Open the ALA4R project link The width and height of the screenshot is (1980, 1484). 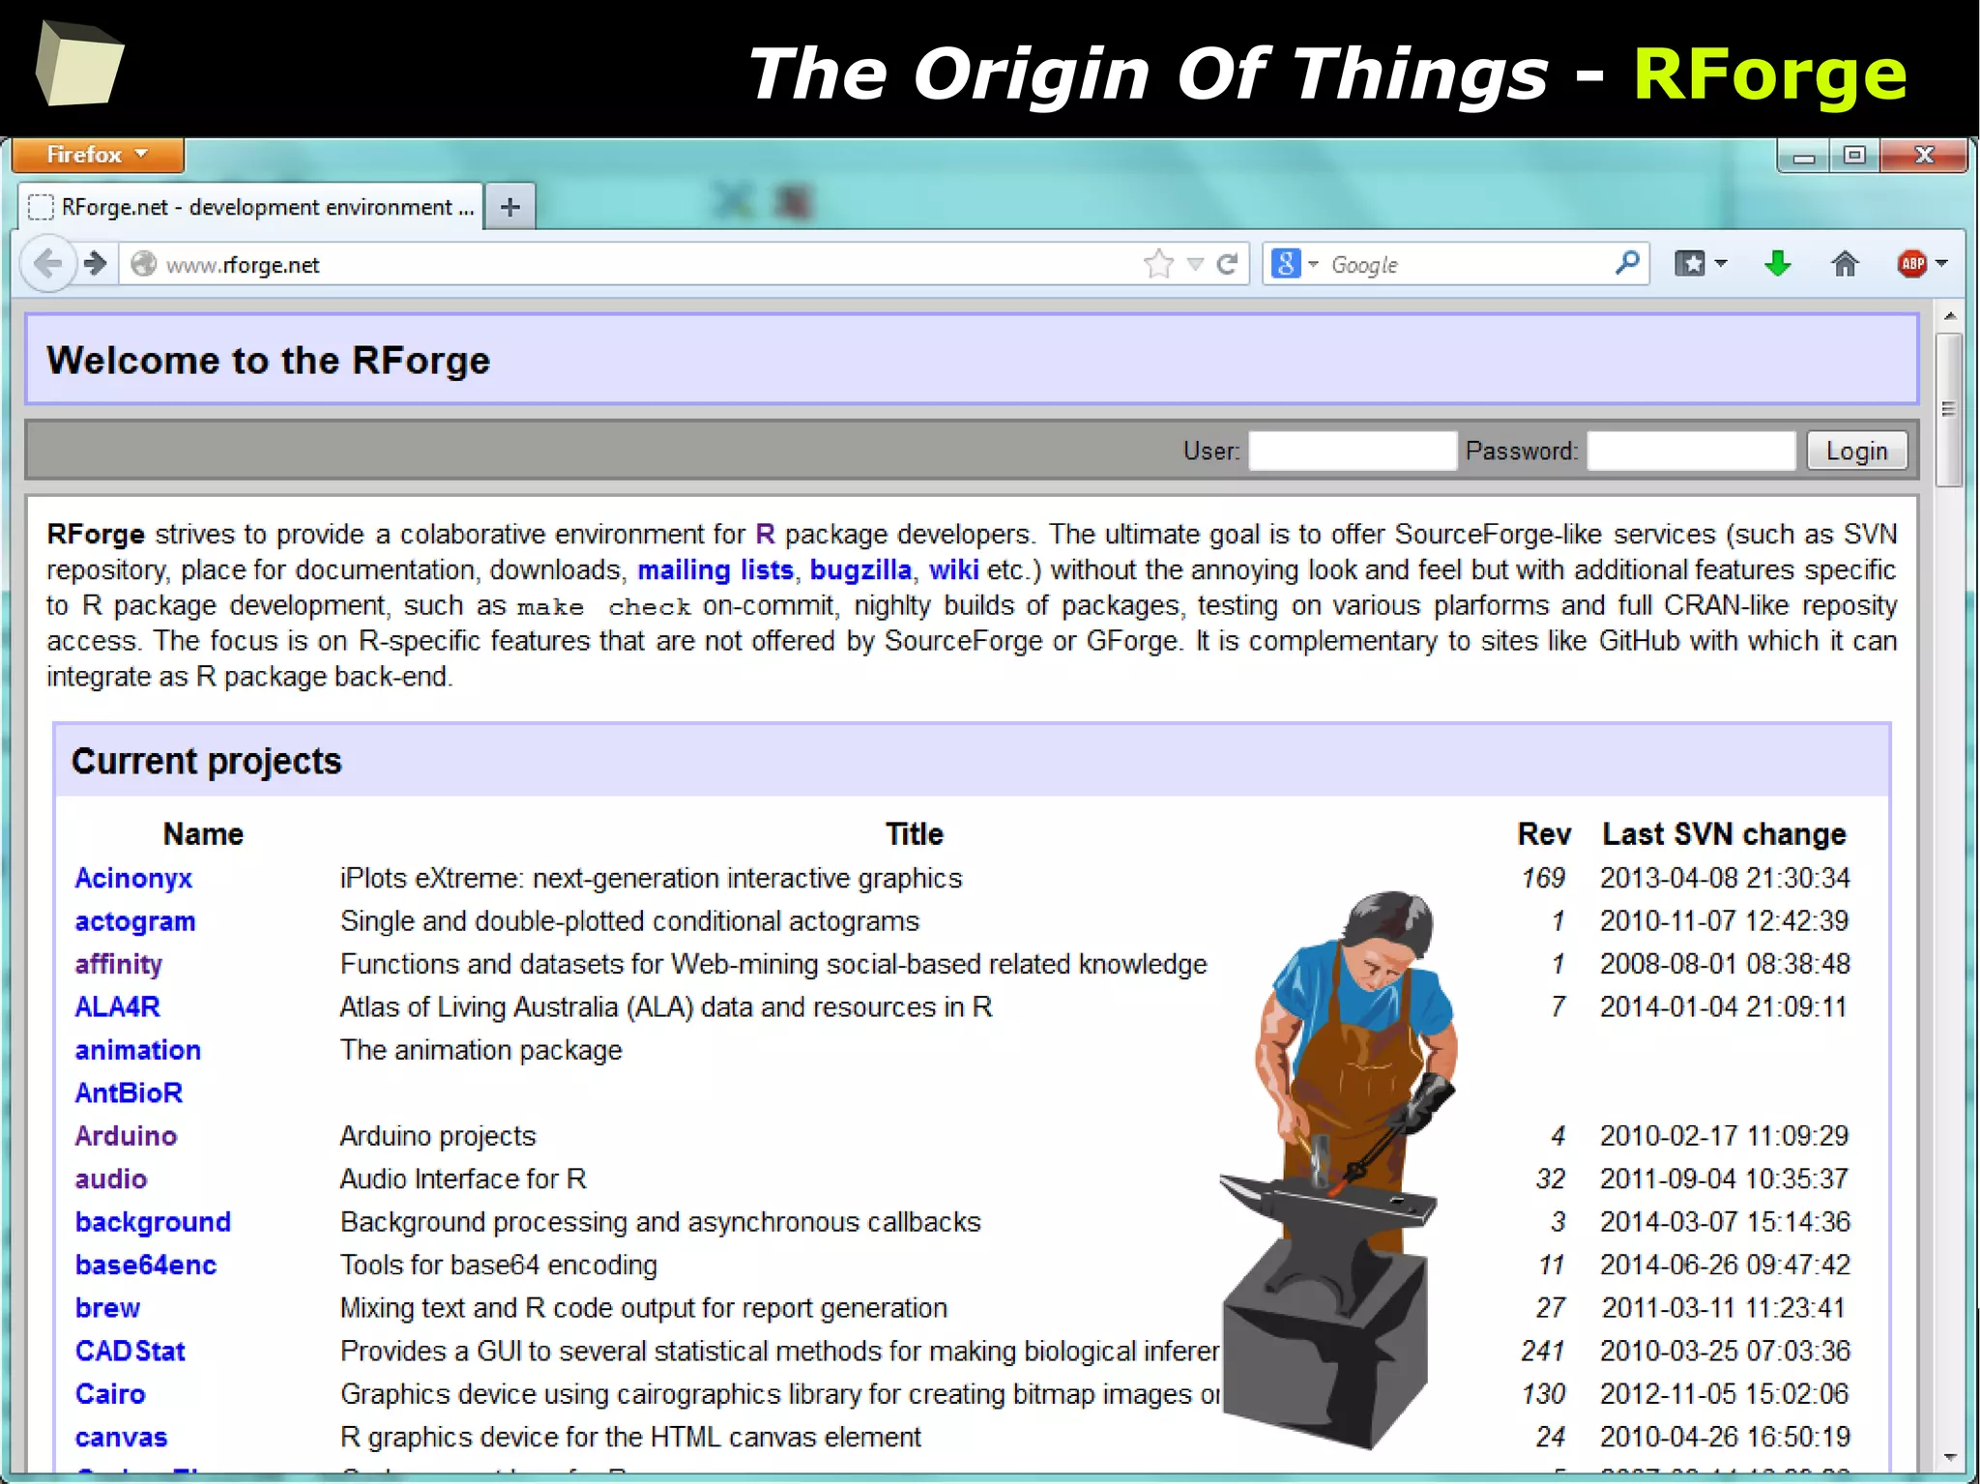point(117,1006)
